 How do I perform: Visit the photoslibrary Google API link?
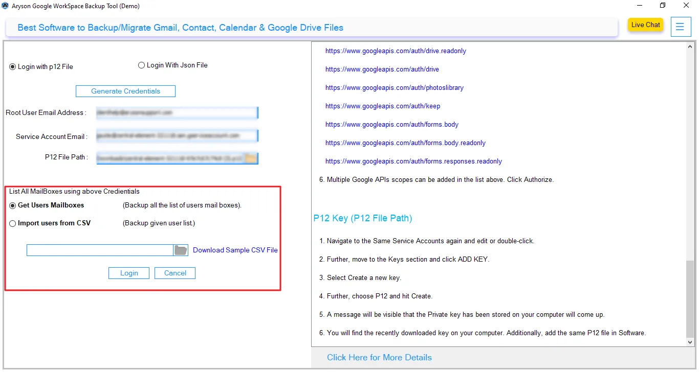click(x=394, y=87)
